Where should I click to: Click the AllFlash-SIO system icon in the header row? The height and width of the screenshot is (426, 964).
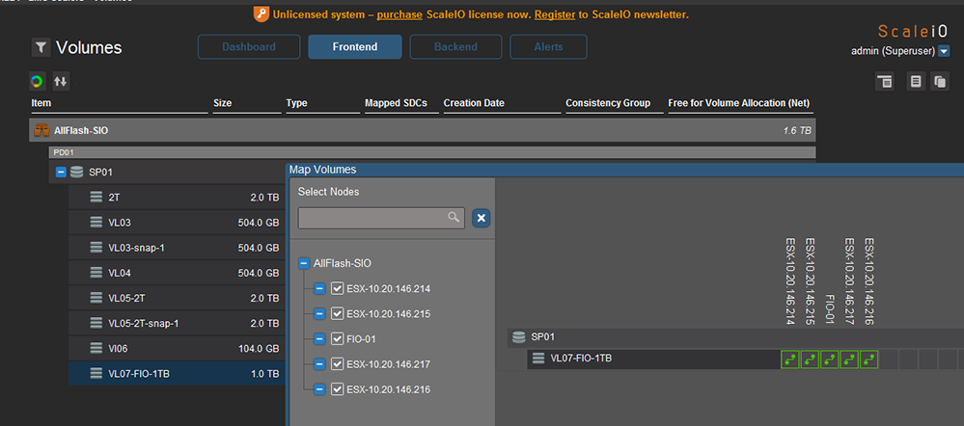[x=41, y=131]
